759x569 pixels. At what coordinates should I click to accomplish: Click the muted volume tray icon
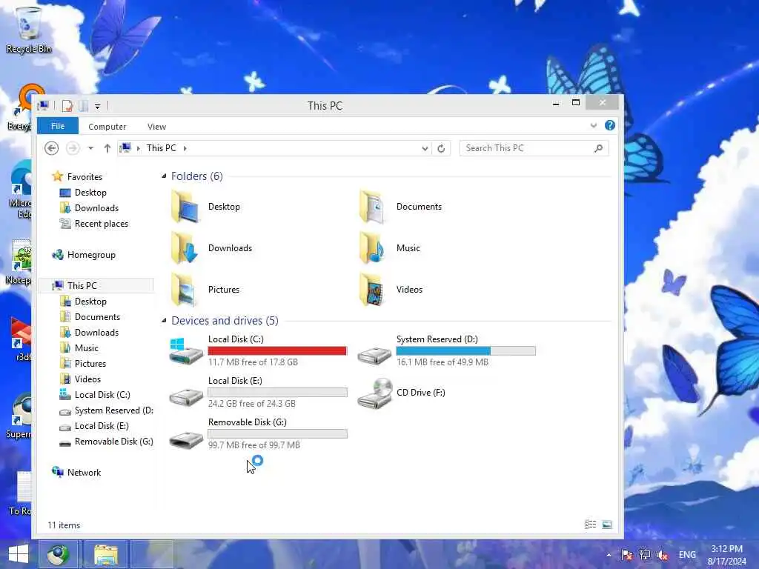click(x=663, y=555)
